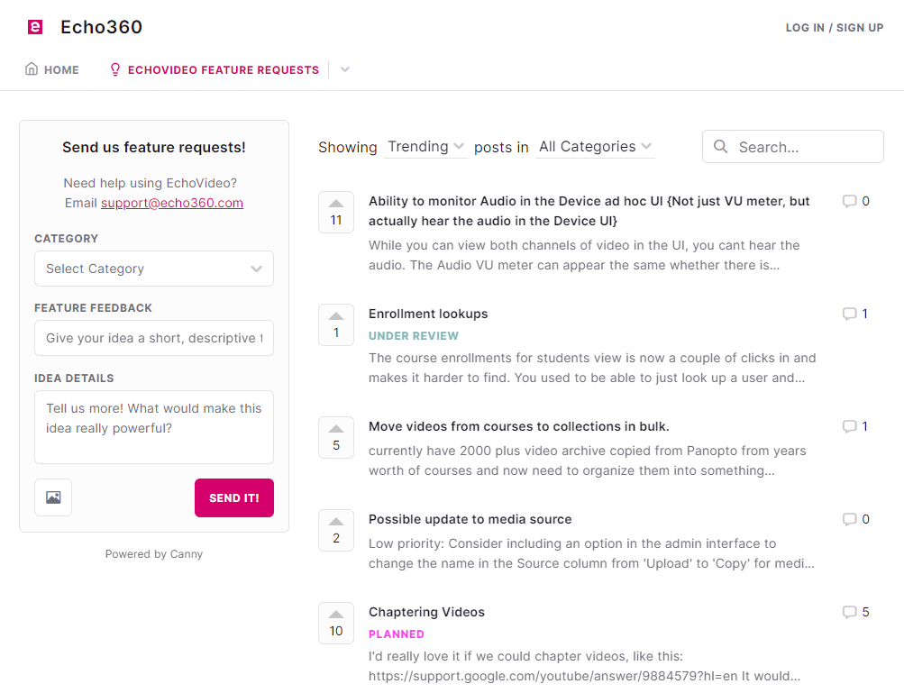Click the feature requests lightbulb icon
This screenshot has height=693, width=904.
[x=115, y=69]
